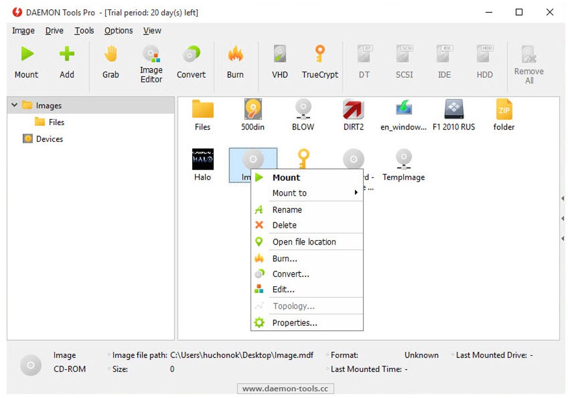
Task: Click the CD-ROM label in info panel
Action: point(70,369)
